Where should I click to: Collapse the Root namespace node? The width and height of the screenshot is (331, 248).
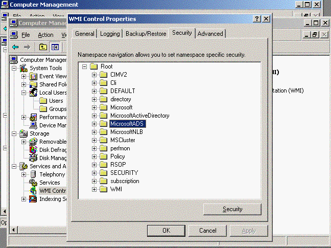click(x=84, y=67)
